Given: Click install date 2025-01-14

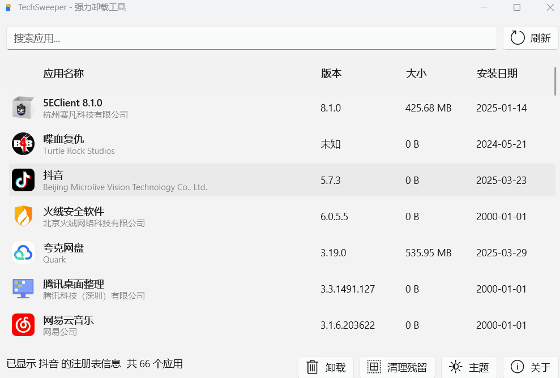Looking at the screenshot, I should [502, 108].
